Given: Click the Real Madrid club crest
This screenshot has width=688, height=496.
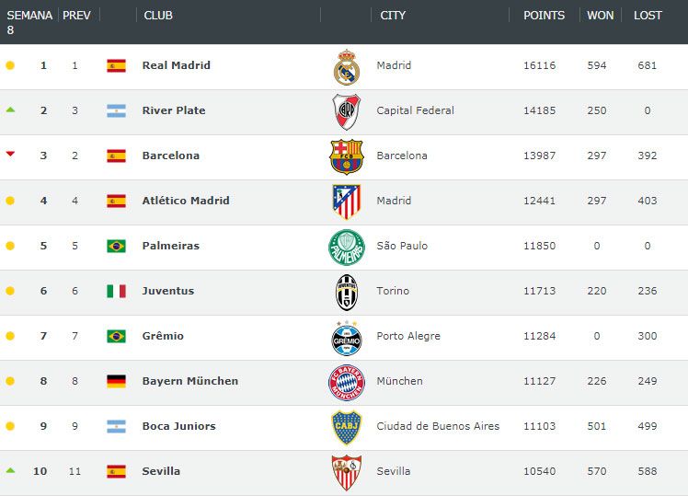Looking at the screenshot, I should click(347, 67).
